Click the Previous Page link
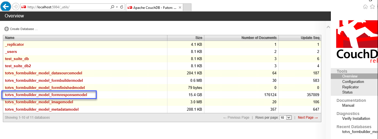Screen dimensions: 378x139 tap(236, 118)
